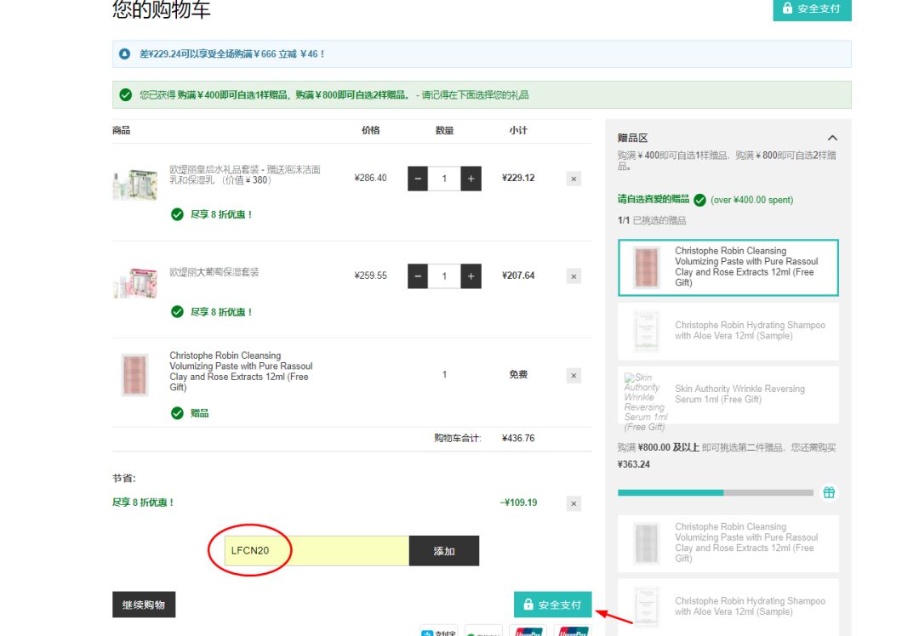The height and width of the screenshot is (636, 919).
Task: Click the 赠品 green check icon
Action: click(x=177, y=413)
